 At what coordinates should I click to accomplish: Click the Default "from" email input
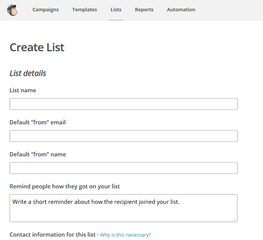[123, 136]
